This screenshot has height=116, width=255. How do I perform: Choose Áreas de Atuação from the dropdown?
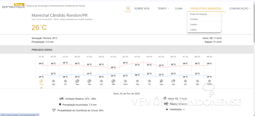(199, 14)
